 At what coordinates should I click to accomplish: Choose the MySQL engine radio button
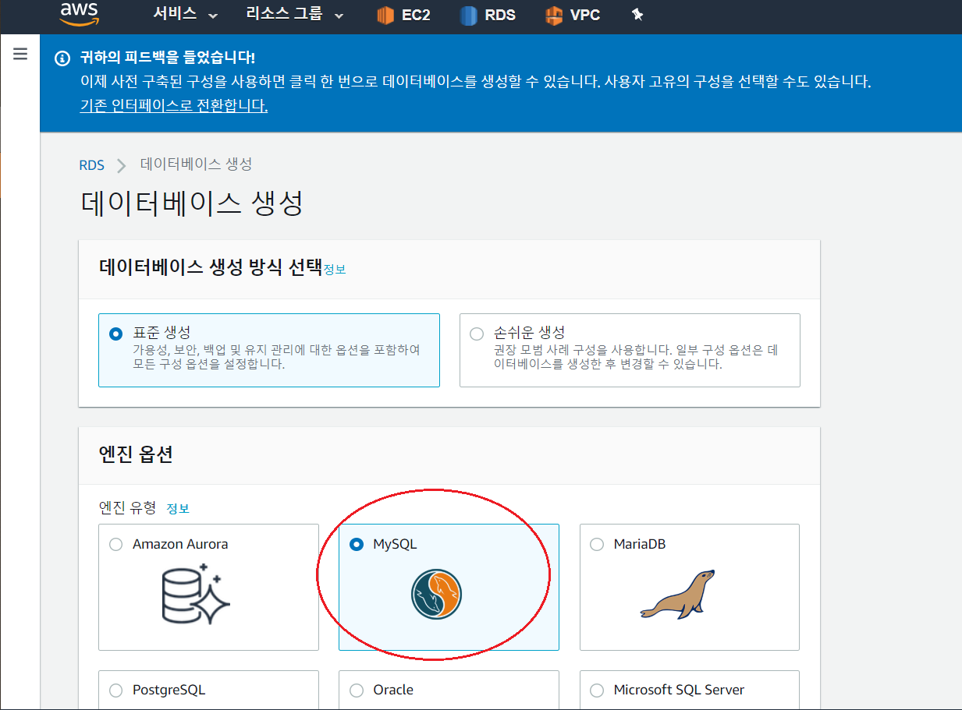(357, 544)
